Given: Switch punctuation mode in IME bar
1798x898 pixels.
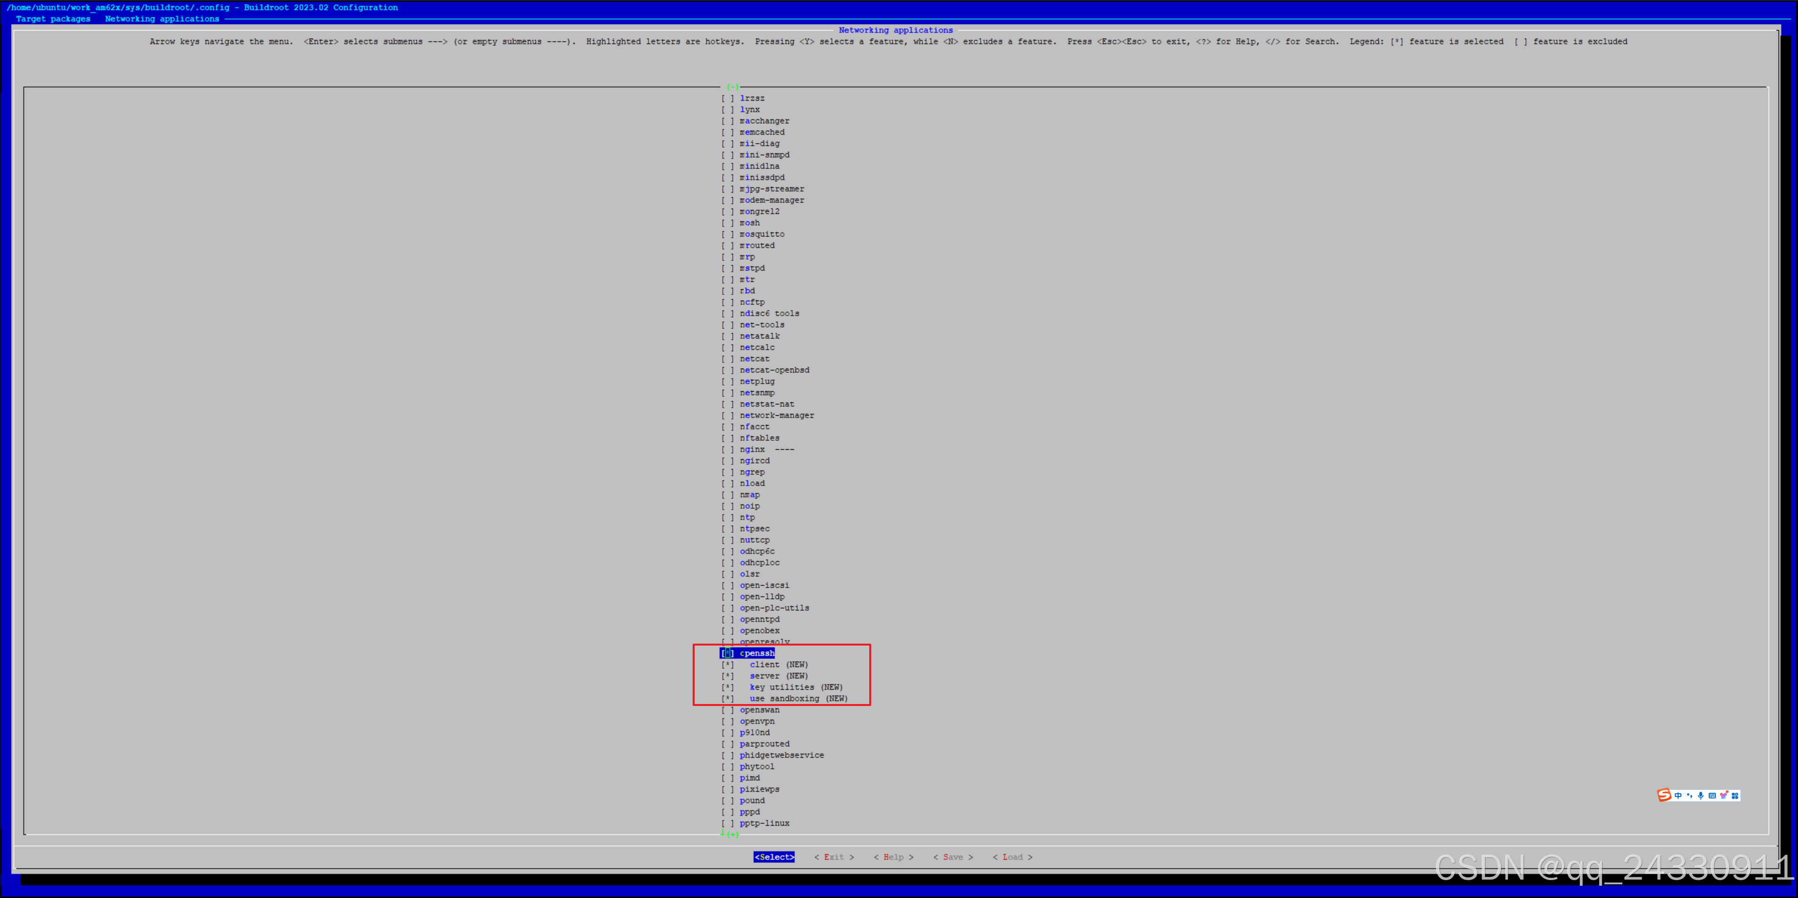Looking at the screenshot, I should pos(1689,796).
